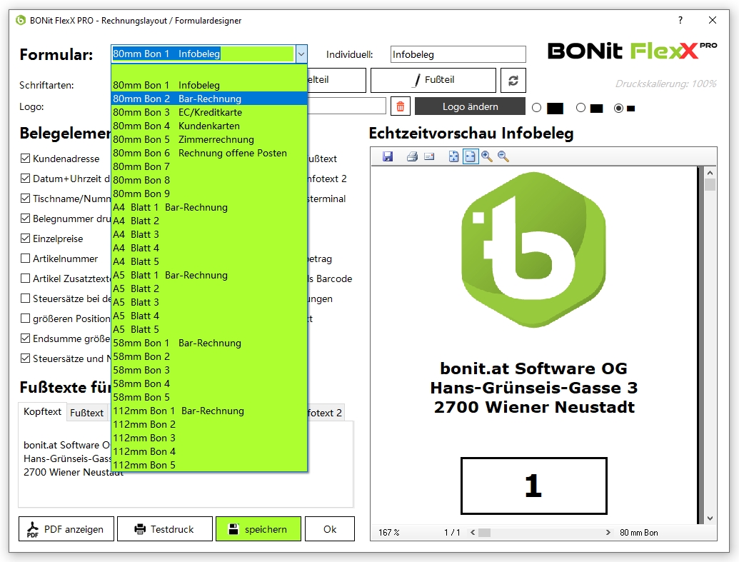Click the preview horizontal scrollbar thumb
The image size is (739, 562).
click(x=485, y=533)
